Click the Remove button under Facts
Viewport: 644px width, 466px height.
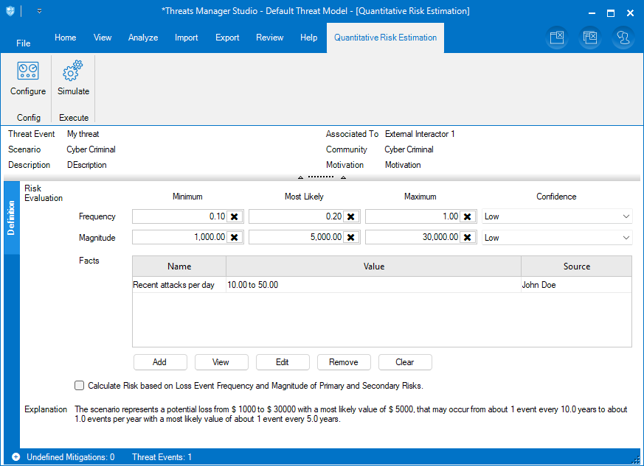coord(343,362)
